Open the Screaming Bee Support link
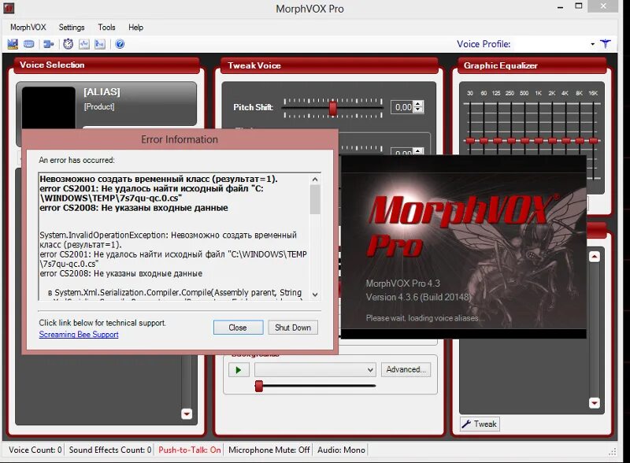Screen dimensions: 630x463 [x=79, y=335]
